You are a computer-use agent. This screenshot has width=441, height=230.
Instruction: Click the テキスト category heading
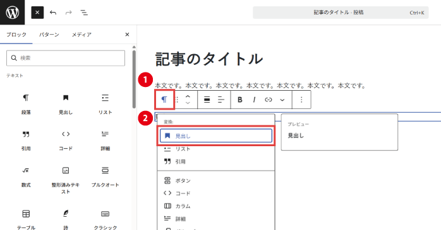tap(15, 76)
